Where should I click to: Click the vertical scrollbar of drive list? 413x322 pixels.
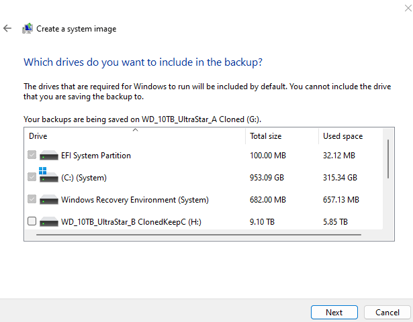(388, 159)
